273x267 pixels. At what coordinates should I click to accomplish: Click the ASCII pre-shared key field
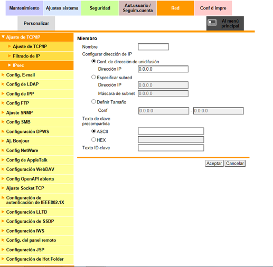[x=171, y=131]
